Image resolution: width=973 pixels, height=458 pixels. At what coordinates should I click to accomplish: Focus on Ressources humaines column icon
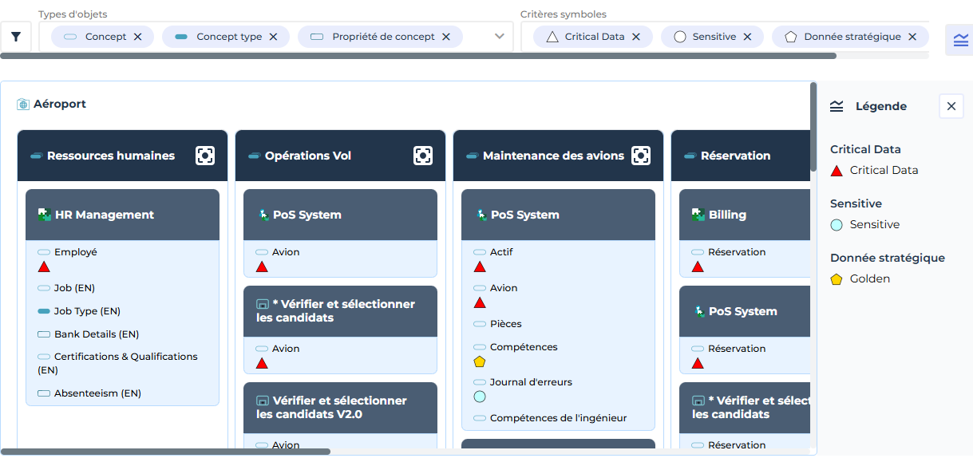point(205,156)
